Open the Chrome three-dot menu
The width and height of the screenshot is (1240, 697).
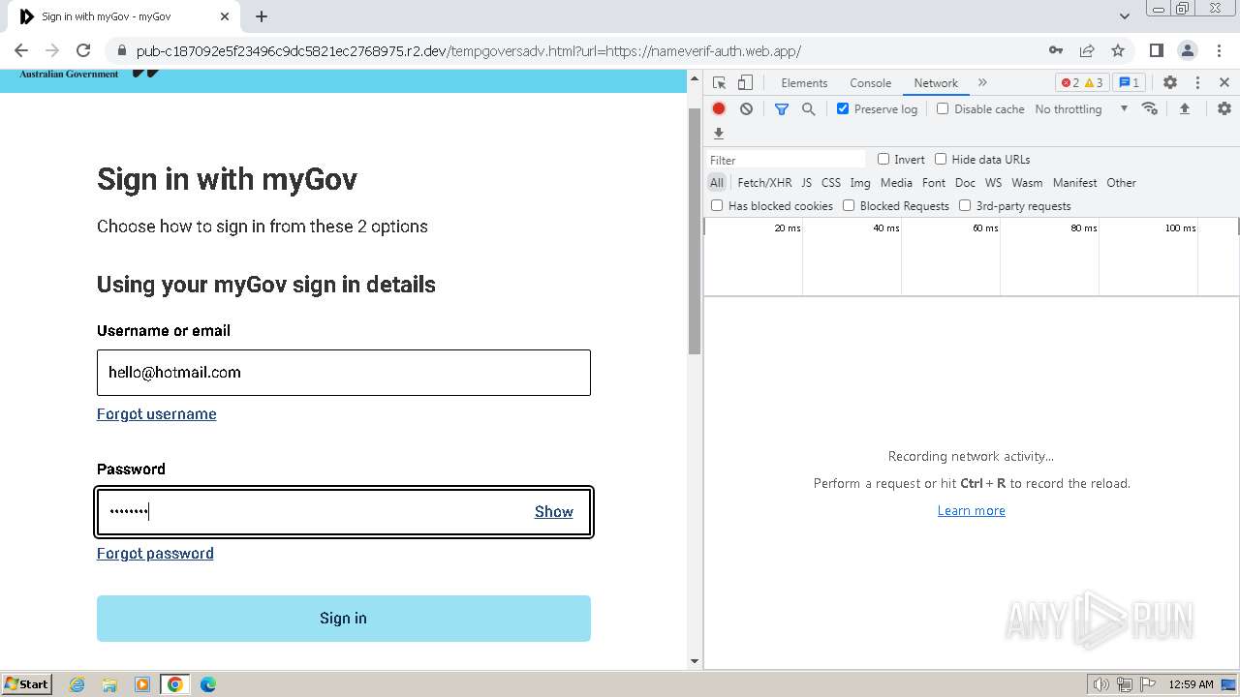coord(1218,50)
